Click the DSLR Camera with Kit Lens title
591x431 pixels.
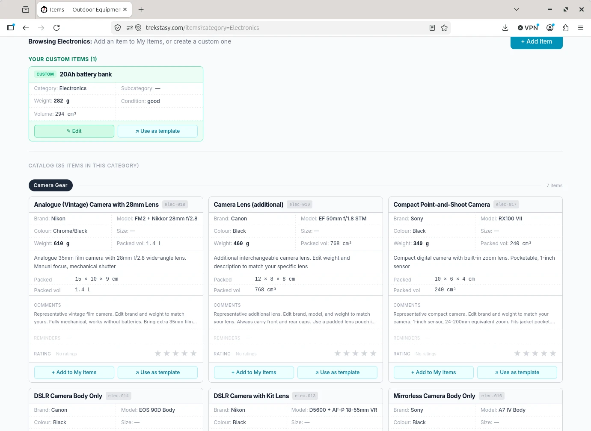(251, 396)
